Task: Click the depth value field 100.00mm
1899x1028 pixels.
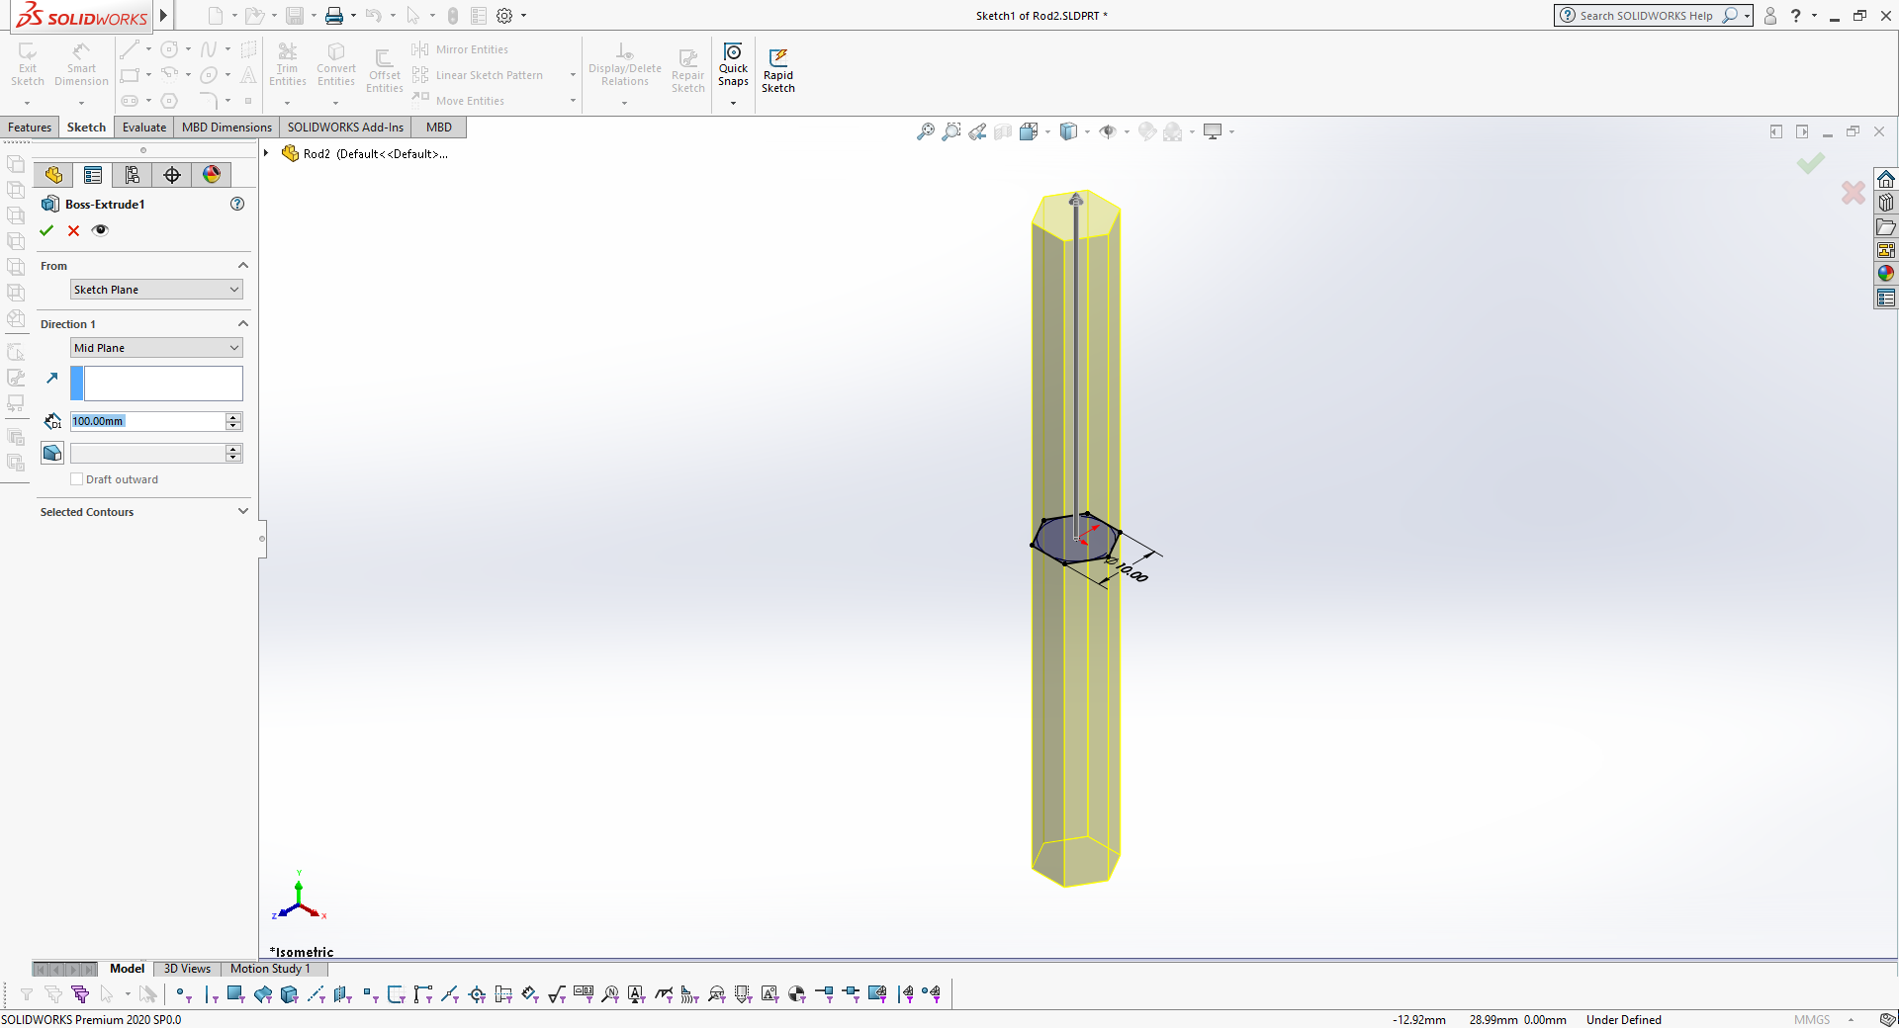Action: click(x=147, y=421)
